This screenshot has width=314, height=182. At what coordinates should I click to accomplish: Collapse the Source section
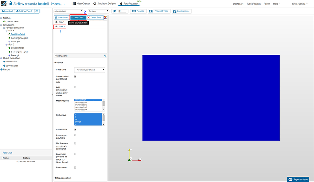(59, 63)
